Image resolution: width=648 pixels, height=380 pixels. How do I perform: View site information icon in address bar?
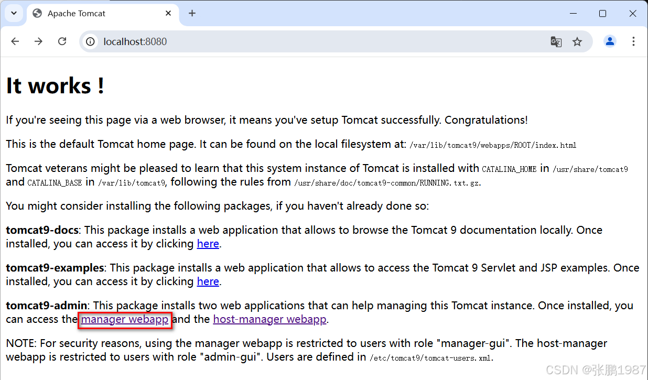[x=91, y=41]
